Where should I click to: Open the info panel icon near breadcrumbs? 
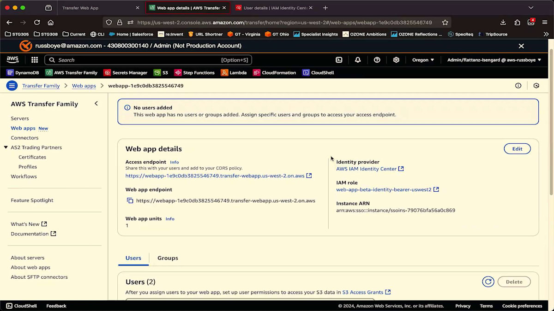(x=518, y=86)
